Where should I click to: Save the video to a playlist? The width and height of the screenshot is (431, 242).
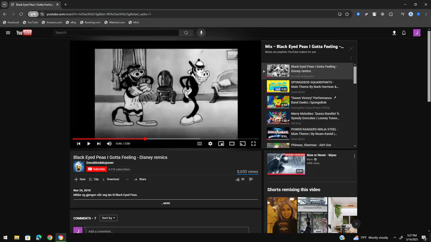click(79, 179)
